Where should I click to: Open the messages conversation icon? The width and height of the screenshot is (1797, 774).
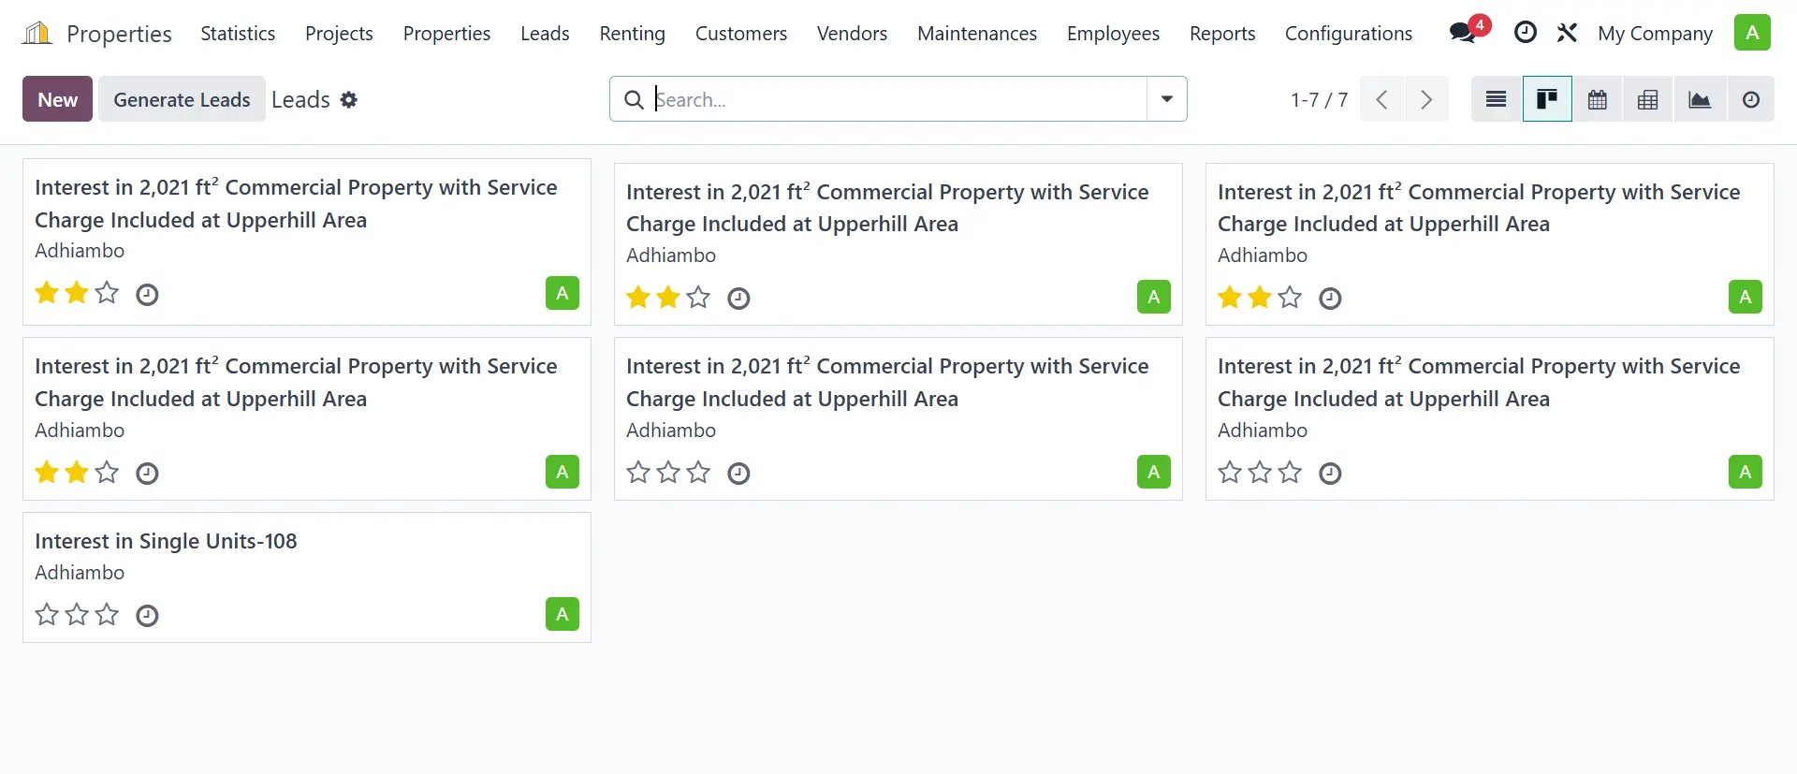[1462, 33]
